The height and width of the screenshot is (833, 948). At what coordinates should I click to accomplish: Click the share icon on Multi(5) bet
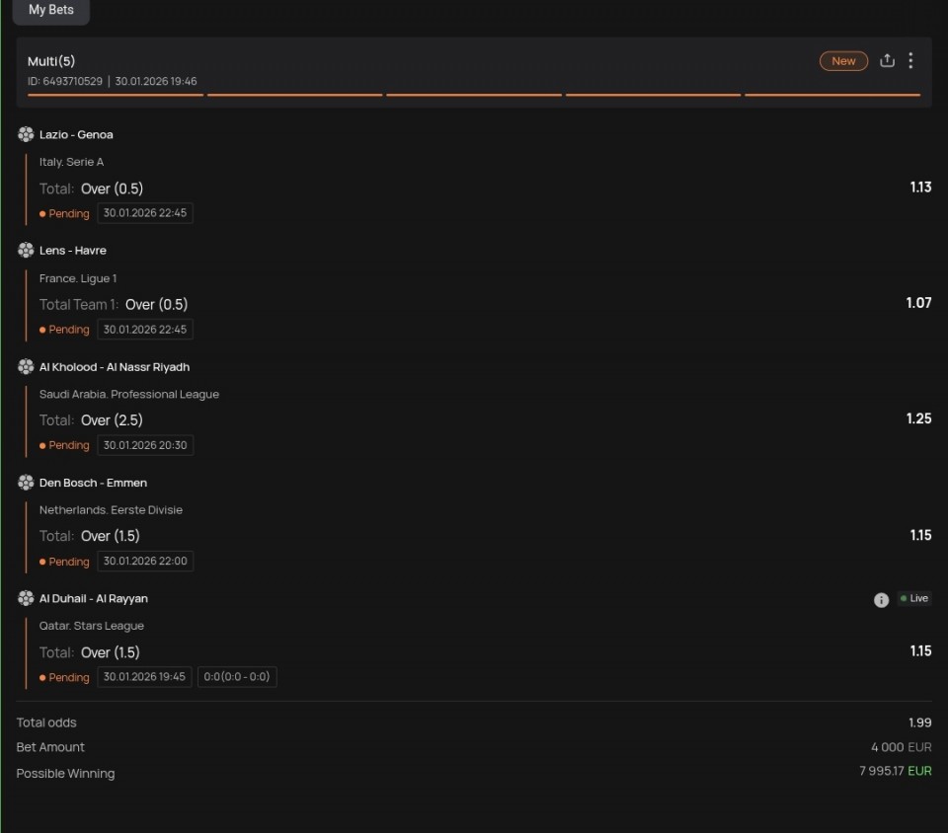[887, 61]
